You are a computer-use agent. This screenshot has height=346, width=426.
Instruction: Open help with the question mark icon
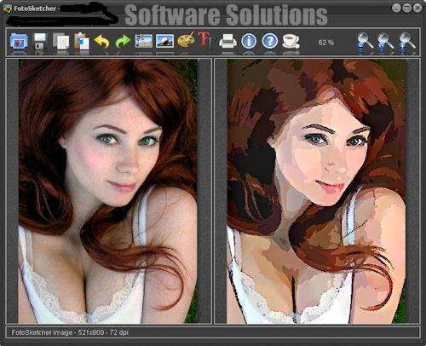coord(270,41)
